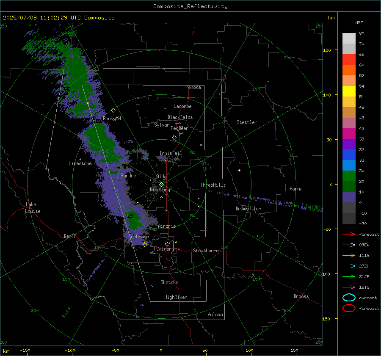
Task: Click the yellow diamond marker below RedDeer
Action: point(174,138)
